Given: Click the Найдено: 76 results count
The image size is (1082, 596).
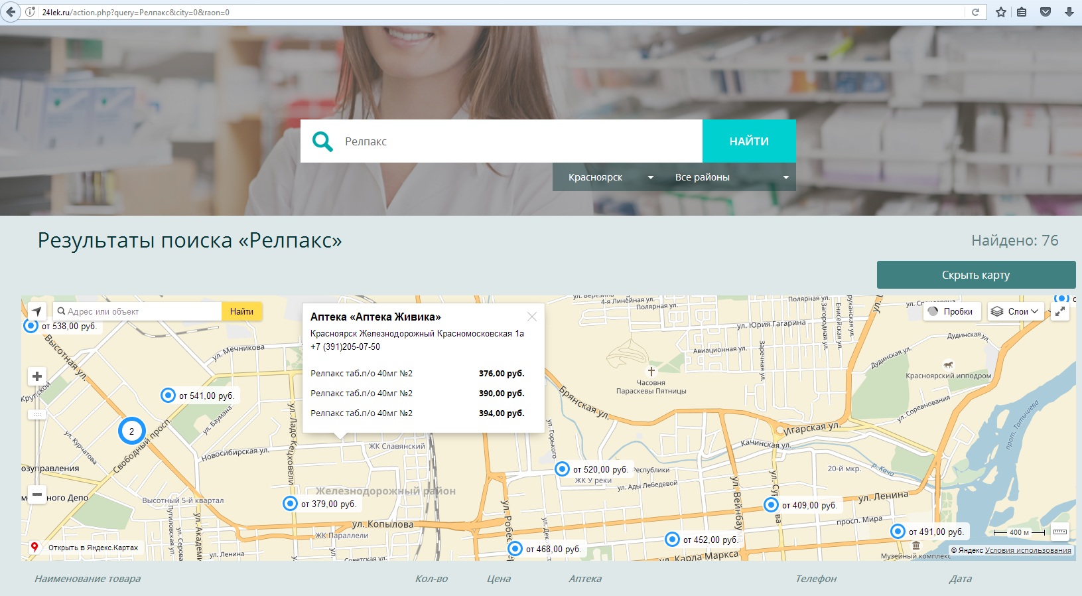Looking at the screenshot, I should pyautogui.click(x=1015, y=240).
